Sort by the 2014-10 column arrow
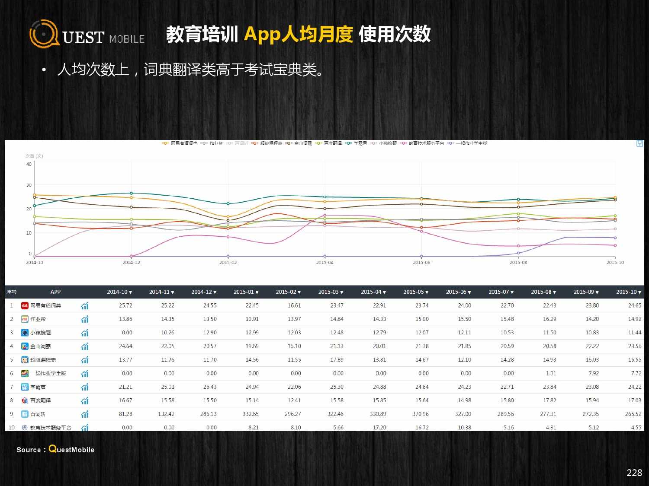649x486 pixels. tap(131, 292)
